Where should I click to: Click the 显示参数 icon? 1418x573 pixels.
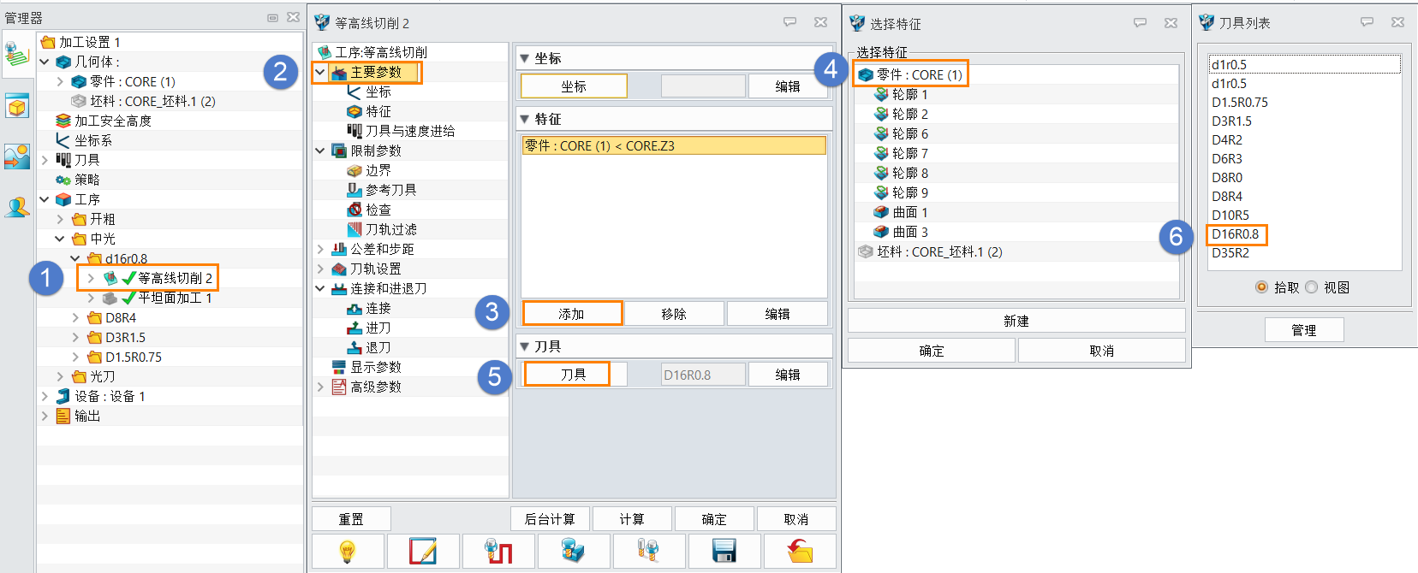(339, 367)
